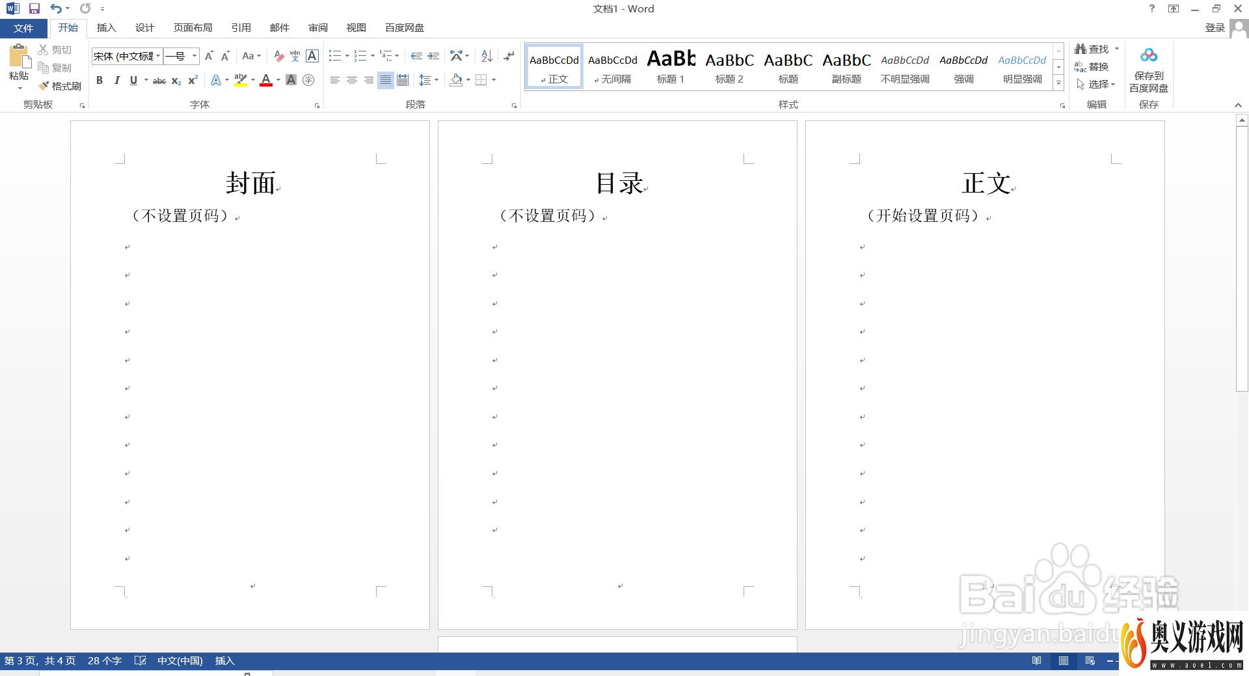Align text right
The image size is (1249, 676).
369,80
